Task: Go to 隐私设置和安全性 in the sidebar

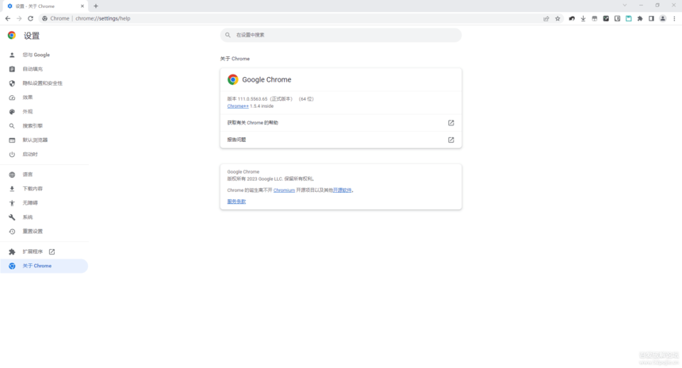Action: 44,83
